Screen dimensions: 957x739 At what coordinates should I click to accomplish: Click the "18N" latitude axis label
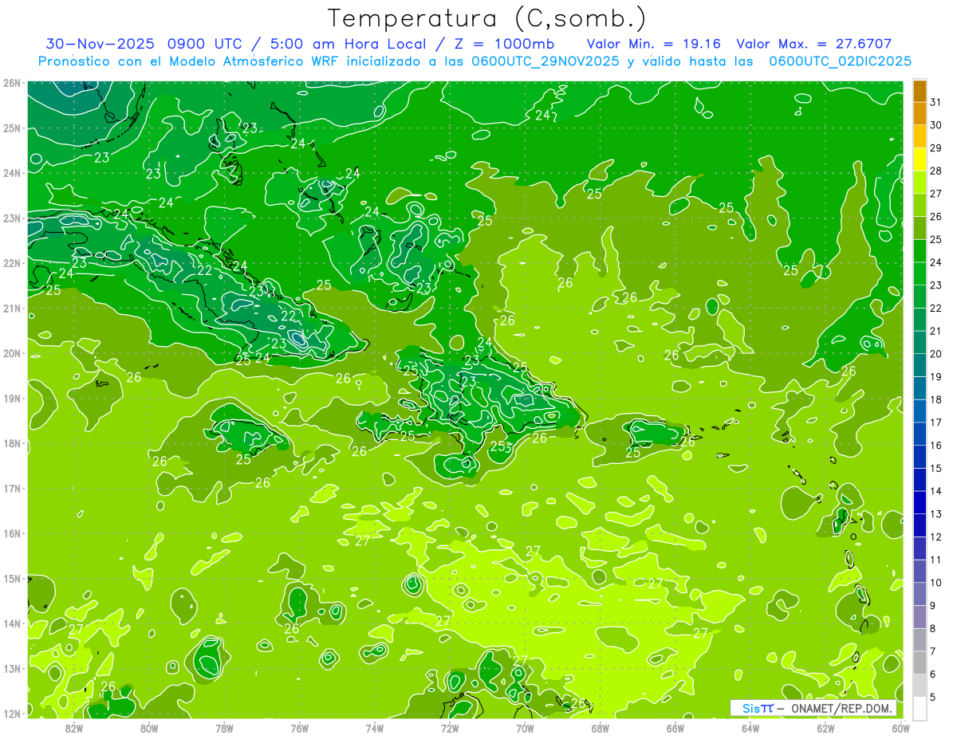click(x=12, y=443)
